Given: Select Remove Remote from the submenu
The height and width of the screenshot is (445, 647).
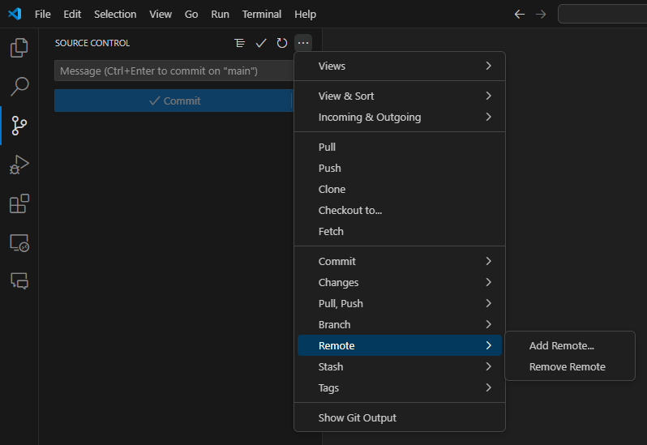Looking at the screenshot, I should 568,366.
